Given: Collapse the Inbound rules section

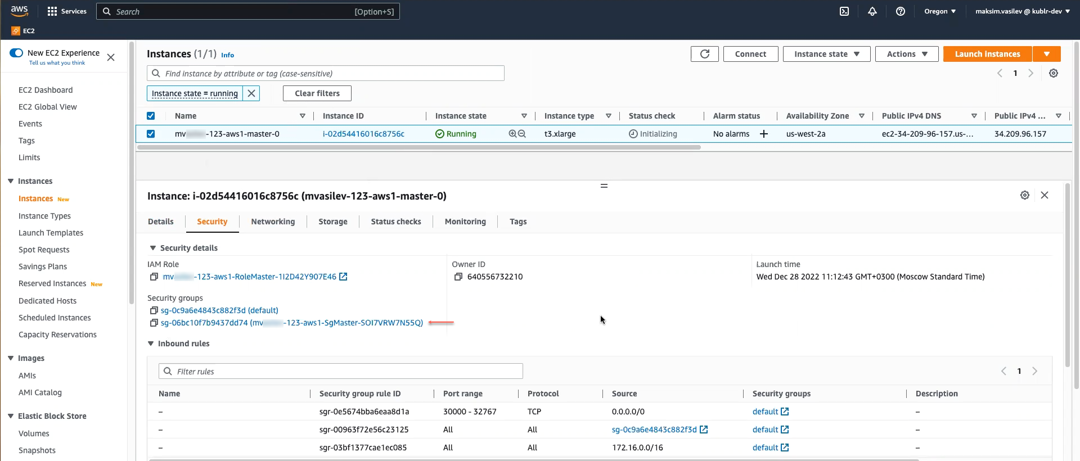Looking at the screenshot, I should click(151, 344).
